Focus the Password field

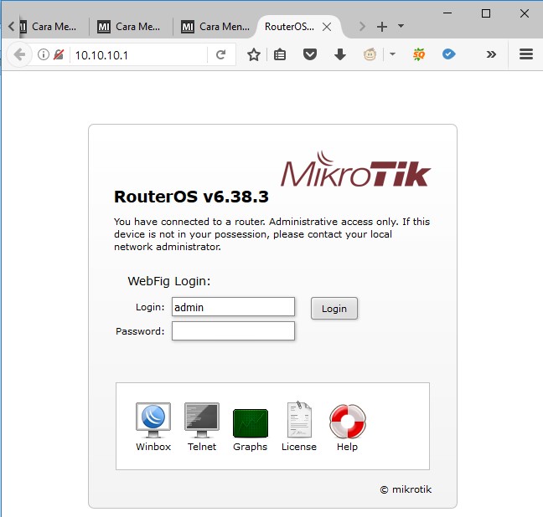[x=234, y=331]
